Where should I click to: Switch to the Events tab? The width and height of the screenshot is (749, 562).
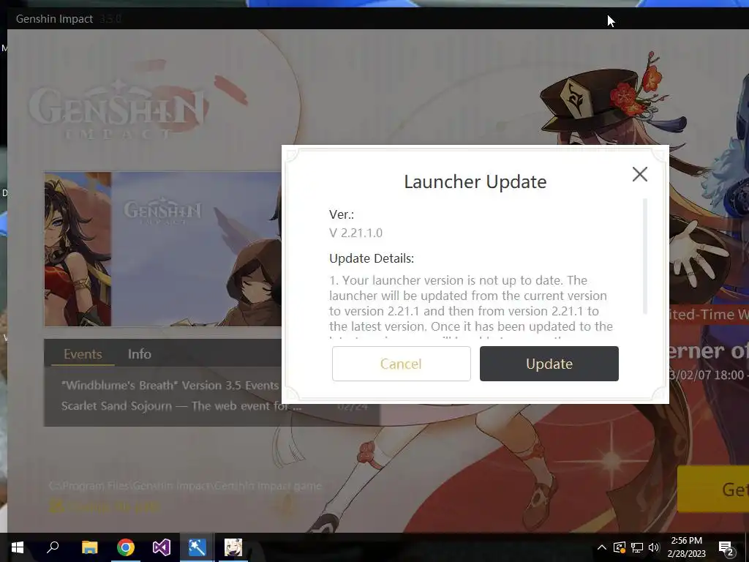pos(83,354)
